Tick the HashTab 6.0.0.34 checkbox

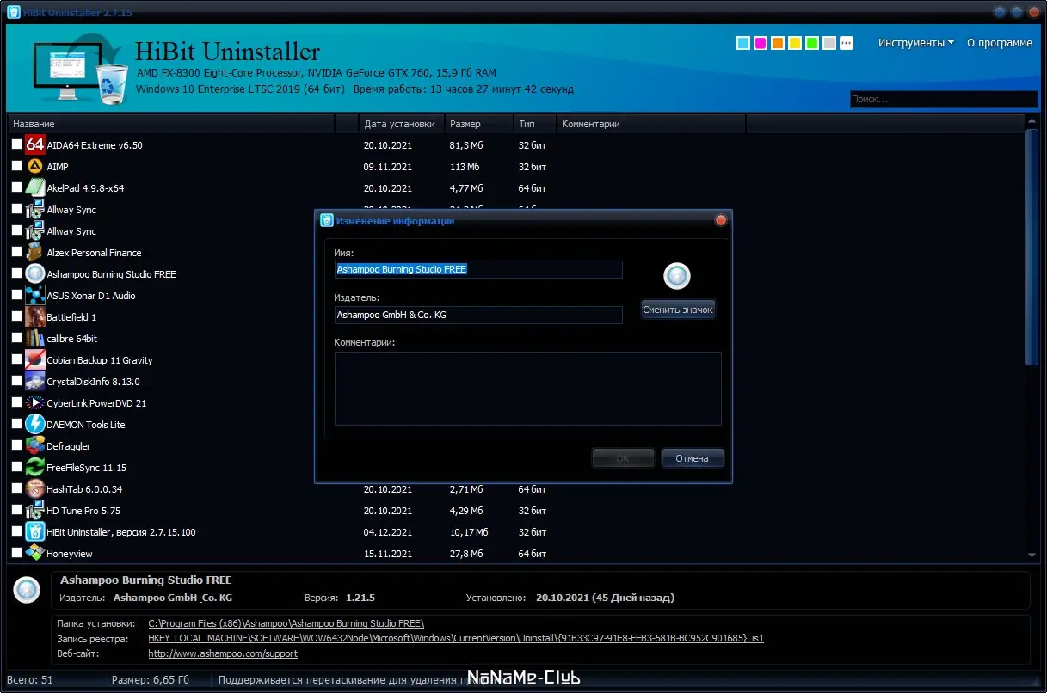pyautogui.click(x=16, y=488)
